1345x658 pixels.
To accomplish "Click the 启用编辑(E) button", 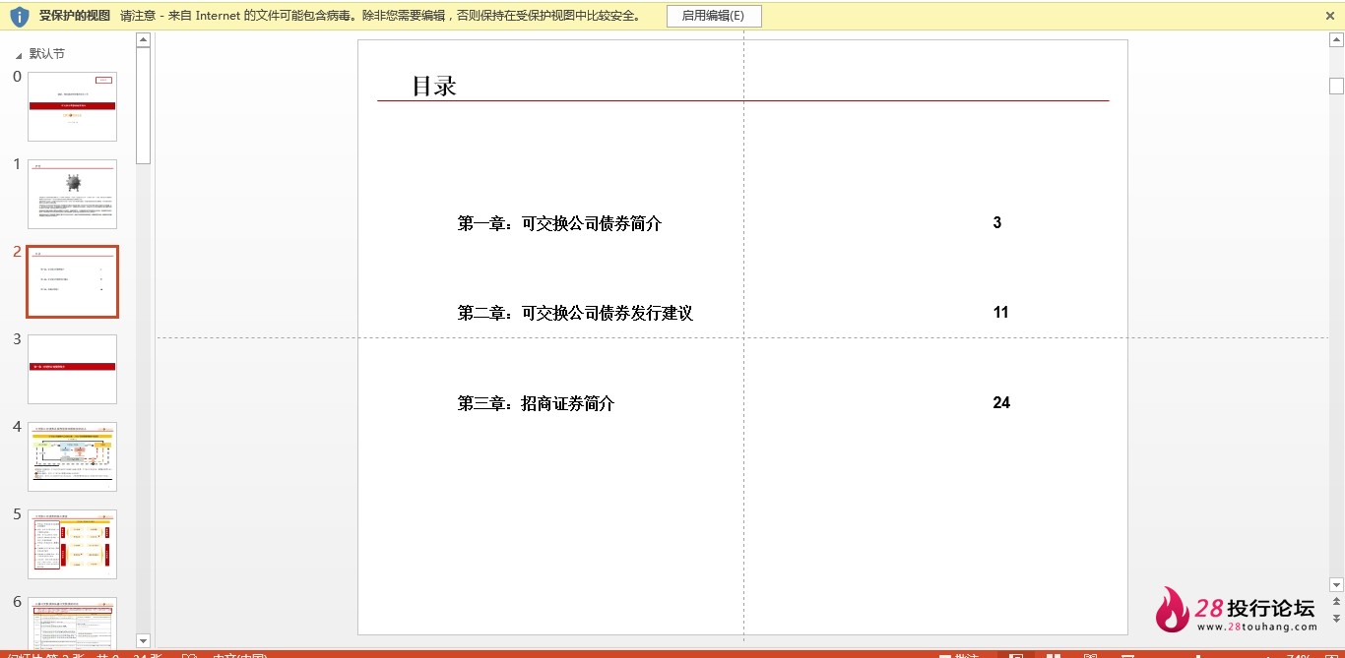I will tap(713, 16).
